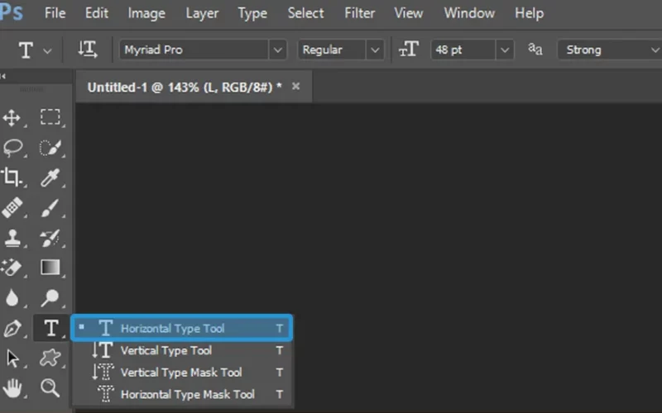
Task: Select the Quick Selection tool
Action: [50, 148]
